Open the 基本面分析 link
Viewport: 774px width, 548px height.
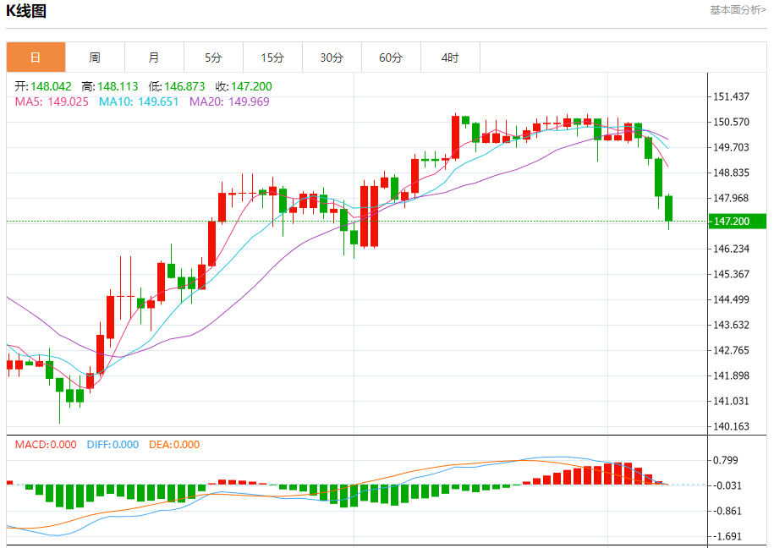tap(738, 10)
